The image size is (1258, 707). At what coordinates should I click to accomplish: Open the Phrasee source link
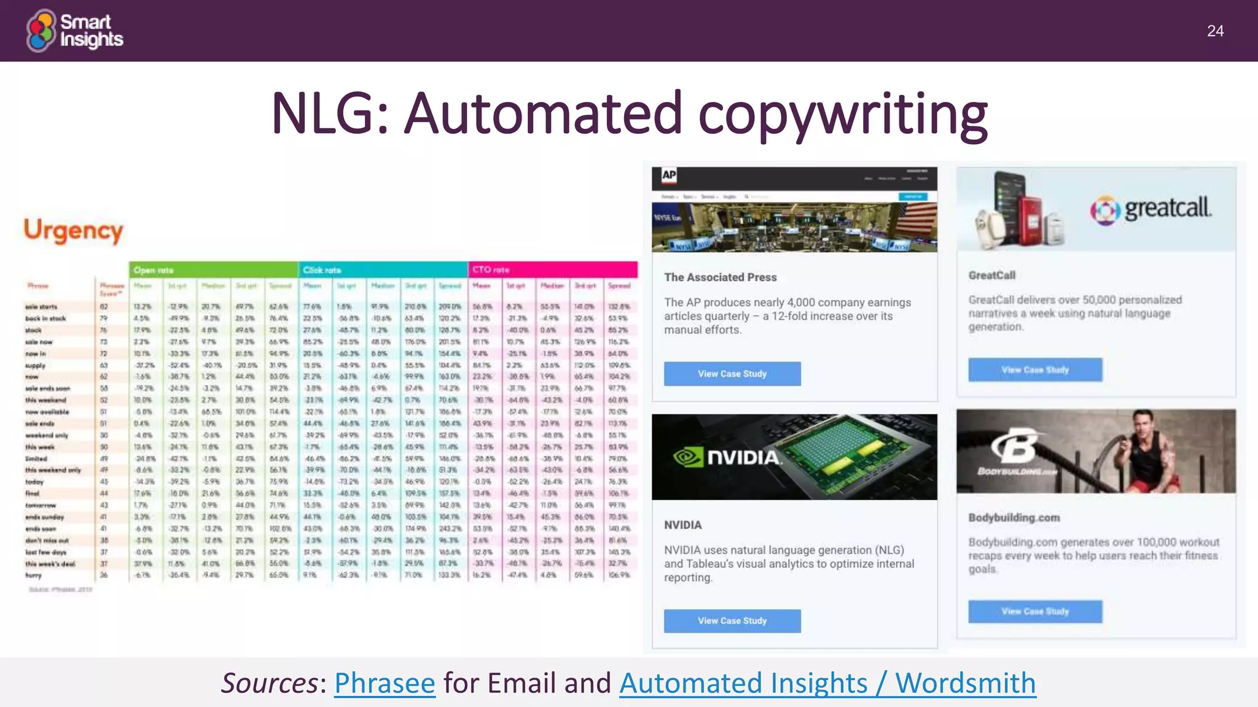tap(385, 683)
